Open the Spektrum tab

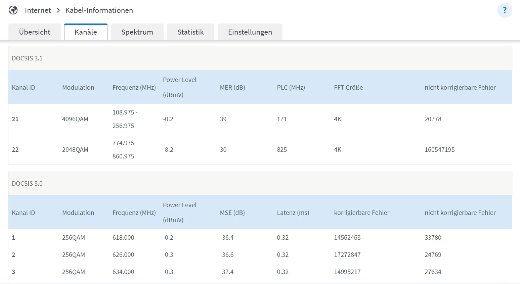[x=137, y=32]
